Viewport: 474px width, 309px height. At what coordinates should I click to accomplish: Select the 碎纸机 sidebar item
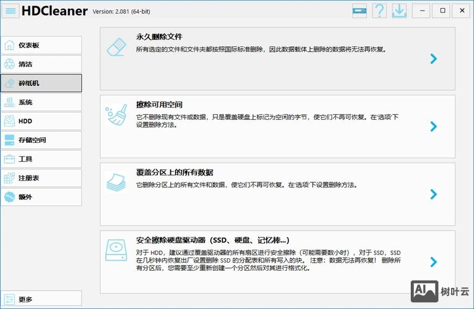[x=41, y=83]
